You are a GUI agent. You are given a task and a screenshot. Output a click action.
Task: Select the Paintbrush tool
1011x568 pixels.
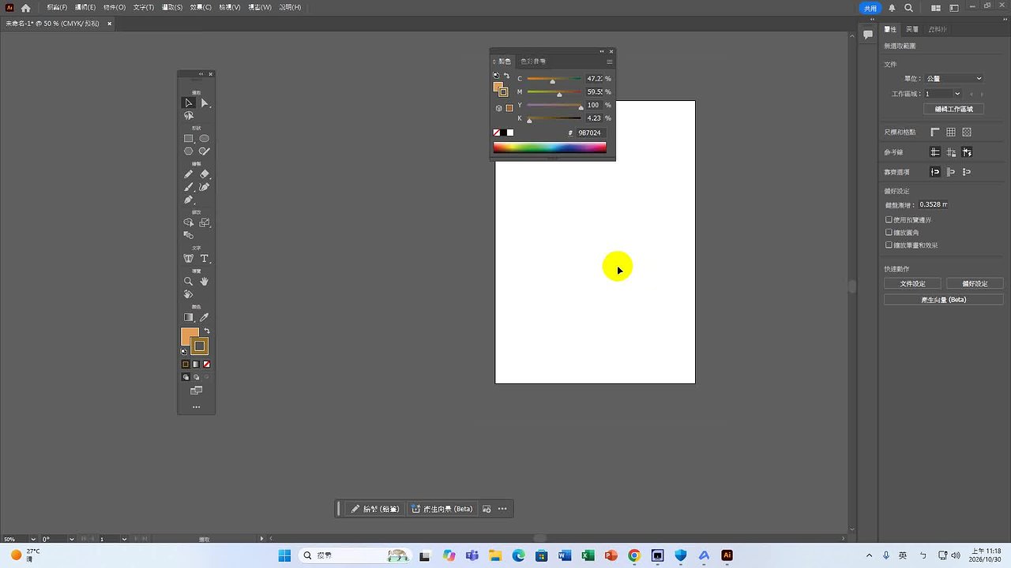[x=188, y=187]
